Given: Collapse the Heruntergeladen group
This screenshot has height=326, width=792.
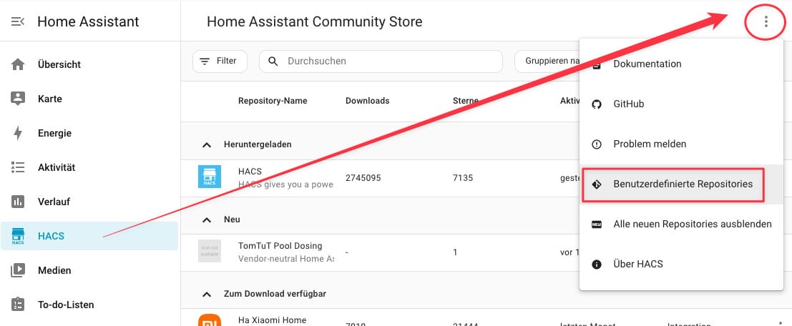Looking at the screenshot, I should coord(207,144).
